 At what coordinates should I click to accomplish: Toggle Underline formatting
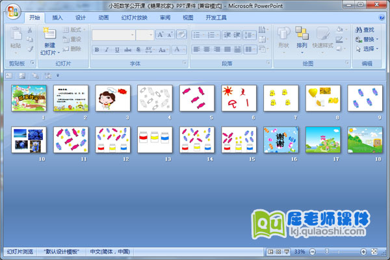coord(117,50)
